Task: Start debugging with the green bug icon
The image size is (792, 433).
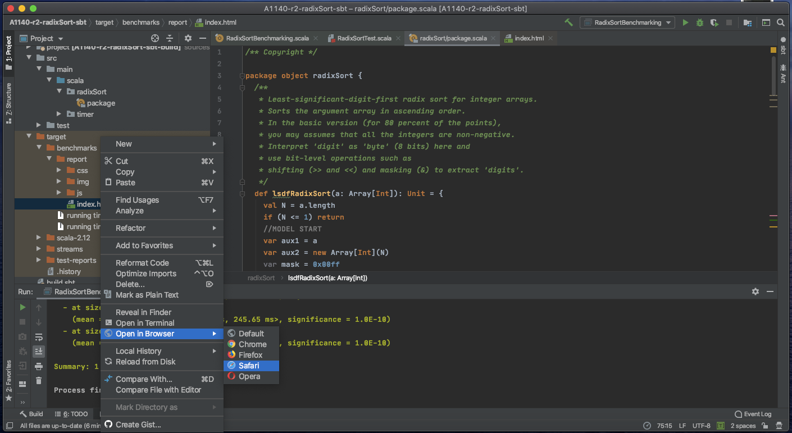Action: tap(699, 22)
